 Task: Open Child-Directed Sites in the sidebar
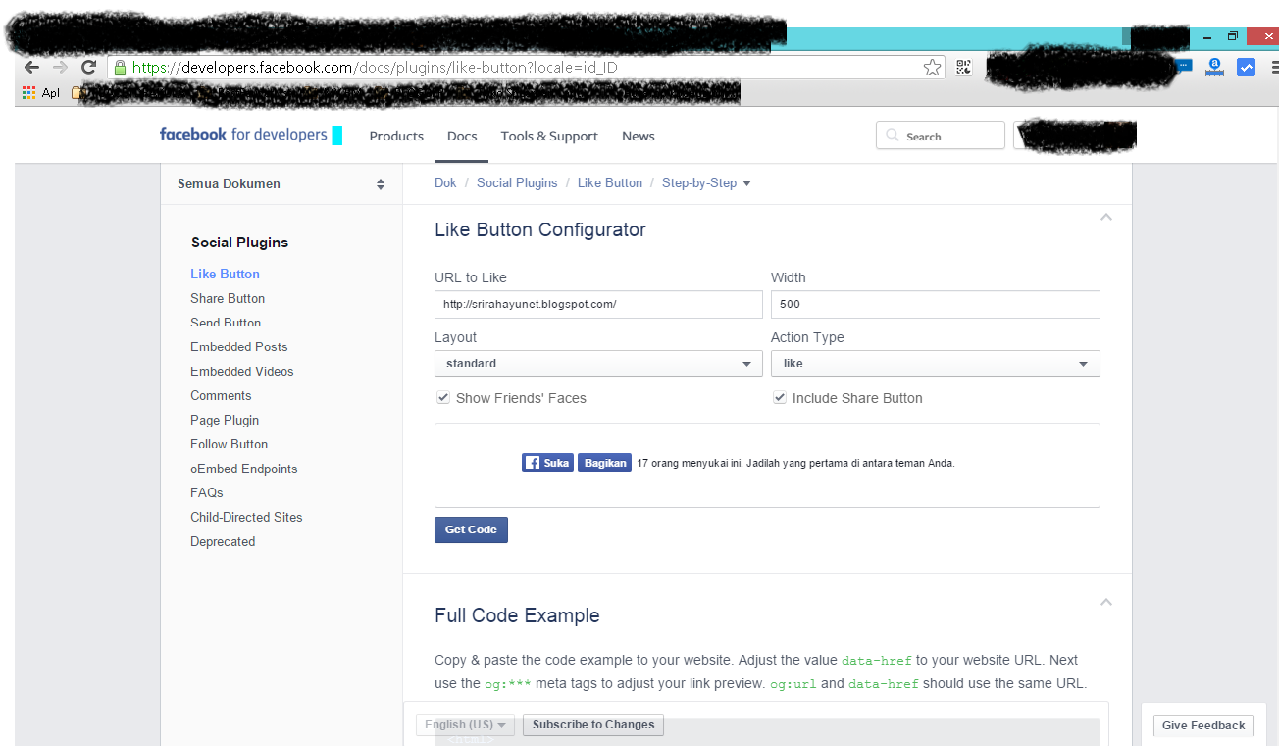click(246, 518)
